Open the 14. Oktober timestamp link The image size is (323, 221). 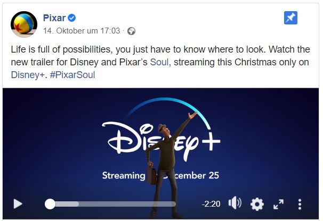tap(83, 31)
